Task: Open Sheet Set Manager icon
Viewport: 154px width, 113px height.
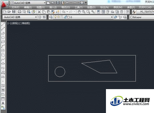Action: pos(112,12)
